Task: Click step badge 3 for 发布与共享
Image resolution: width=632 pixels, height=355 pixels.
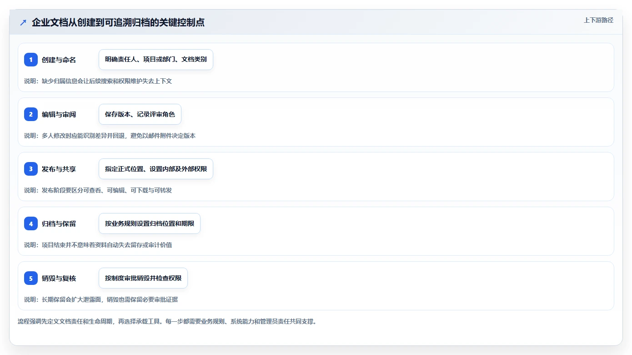Action: tap(31, 169)
